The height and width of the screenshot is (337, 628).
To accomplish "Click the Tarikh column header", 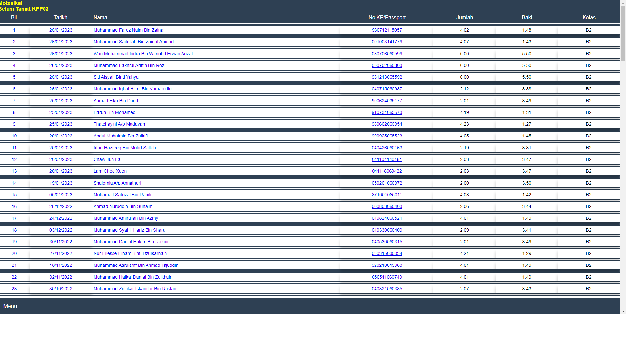I will (x=61, y=17).
